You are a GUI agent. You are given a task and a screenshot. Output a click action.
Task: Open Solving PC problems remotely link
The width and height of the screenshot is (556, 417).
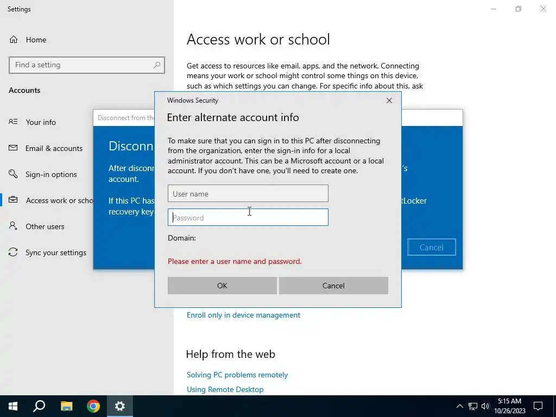tap(237, 375)
